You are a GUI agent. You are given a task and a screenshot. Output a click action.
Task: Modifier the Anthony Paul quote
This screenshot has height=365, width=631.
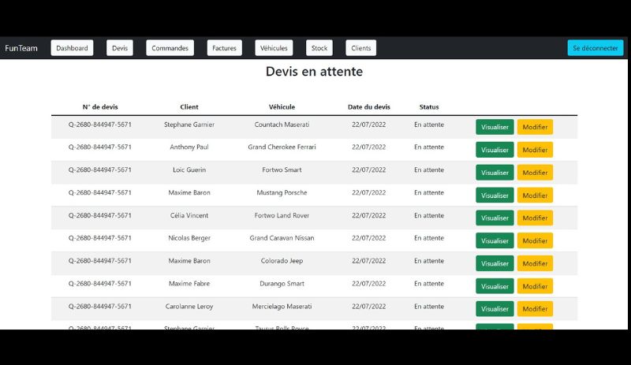[x=535, y=150]
